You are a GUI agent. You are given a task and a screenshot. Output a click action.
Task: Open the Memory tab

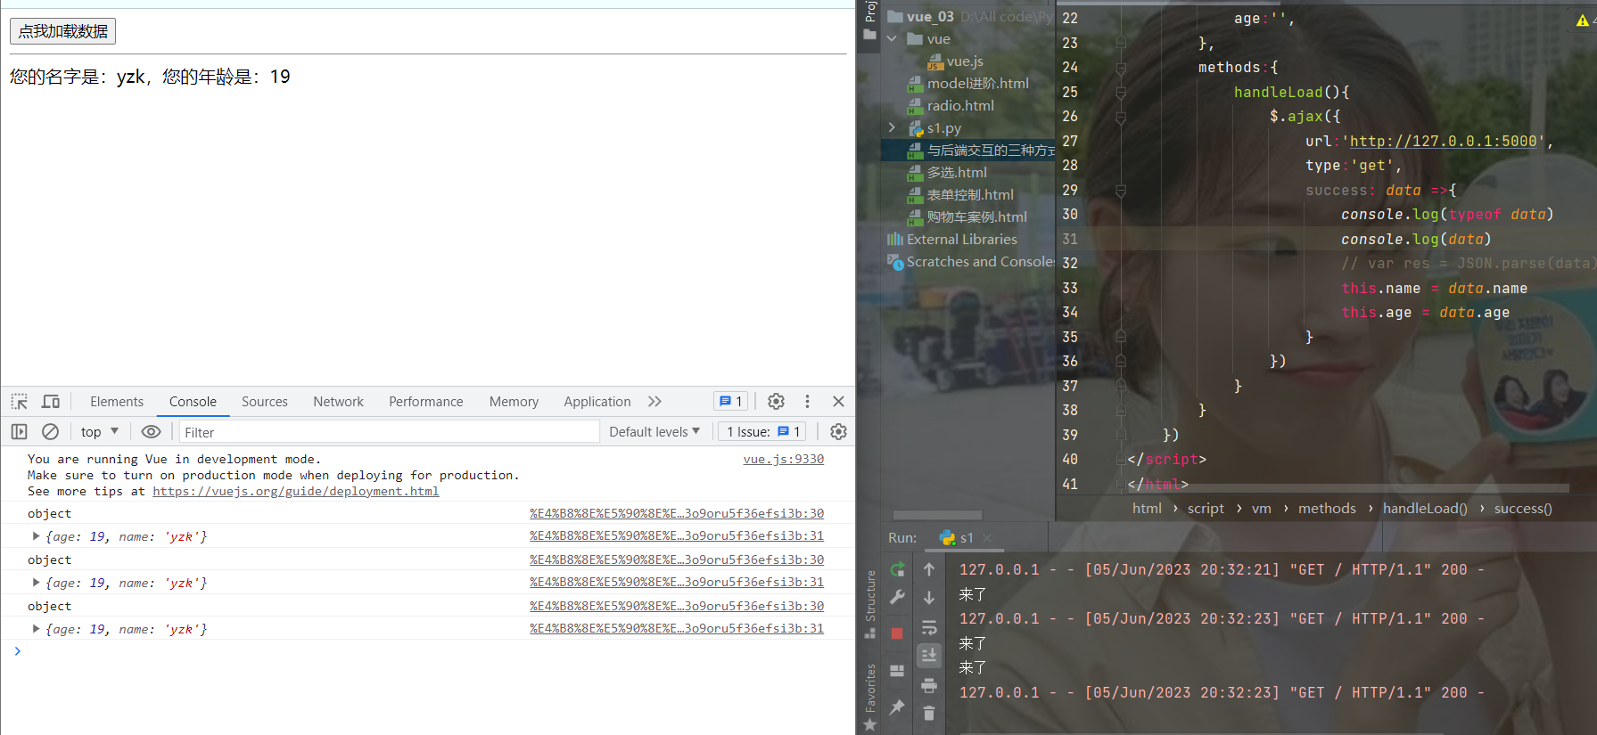[514, 402]
